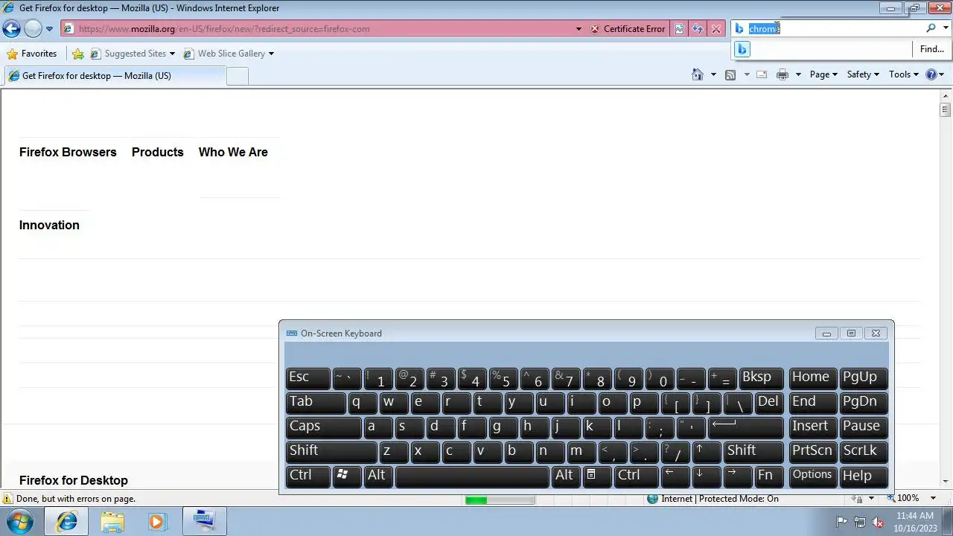Open the Safety menu
953x536 pixels.
pyautogui.click(x=863, y=74)
